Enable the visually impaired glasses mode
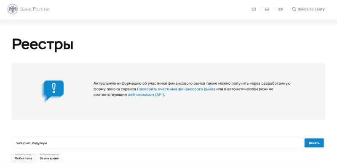Image resolution: width=337 pixels, height=167 pixels. tap(267, 9)
